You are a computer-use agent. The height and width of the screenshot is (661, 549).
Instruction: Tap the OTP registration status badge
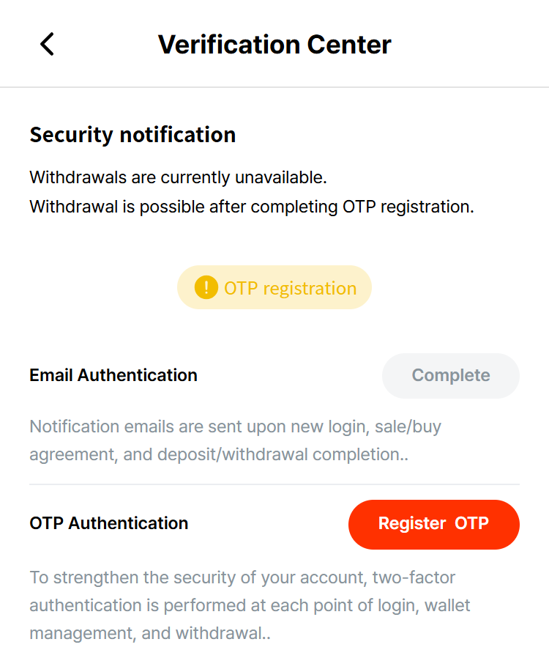click(x=274, y=287)
